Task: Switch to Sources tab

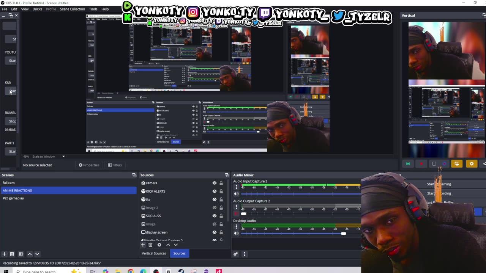Action: tap(179, 253)
